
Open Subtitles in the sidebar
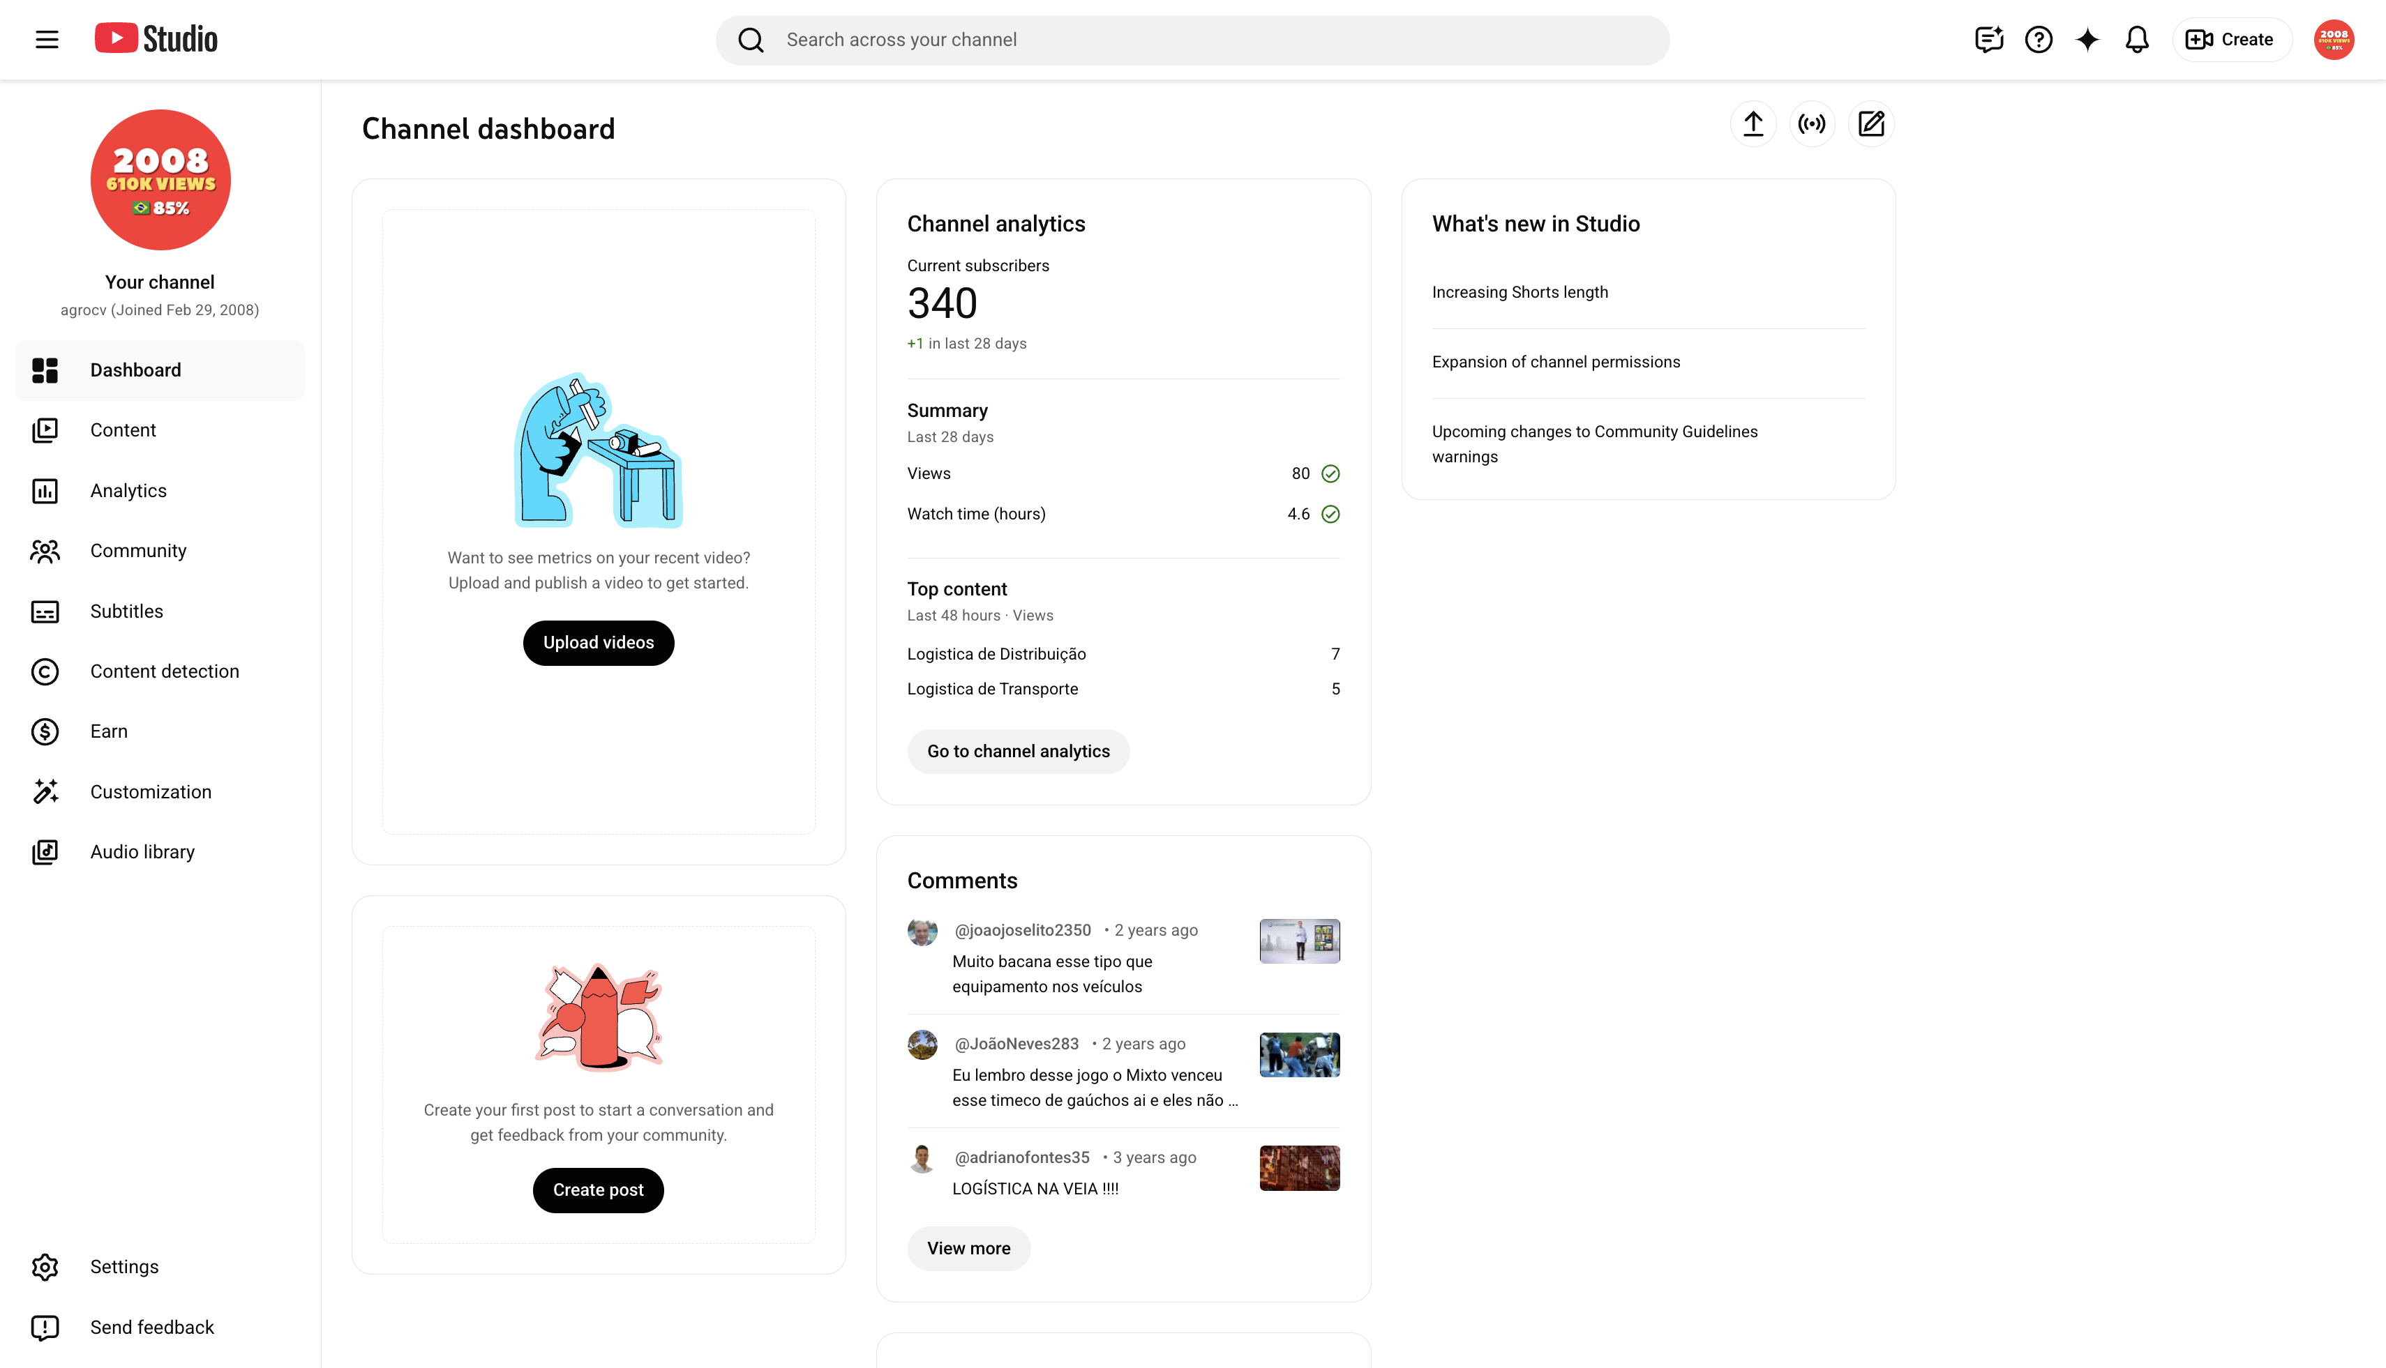pos(160,611)
